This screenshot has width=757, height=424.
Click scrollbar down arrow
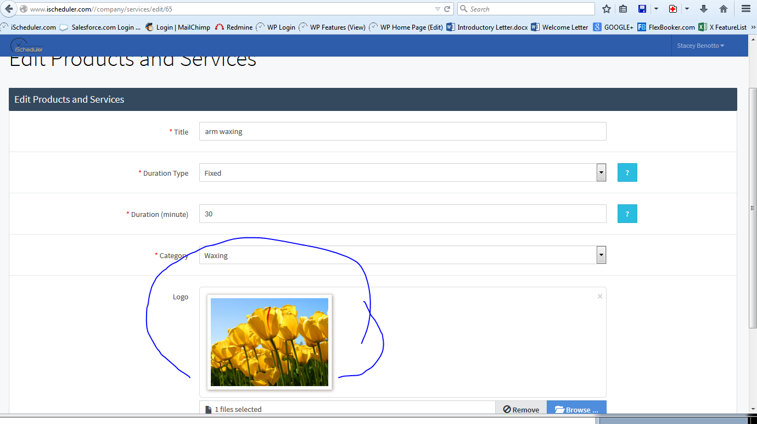pyautogui.click(x=753, y=409)
